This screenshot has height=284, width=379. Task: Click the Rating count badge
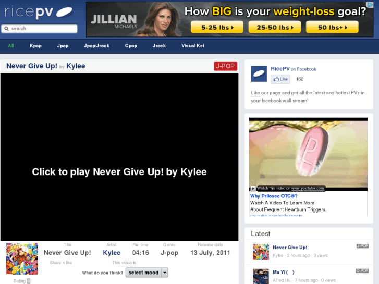pyautogui.click(x=29, y=281)
